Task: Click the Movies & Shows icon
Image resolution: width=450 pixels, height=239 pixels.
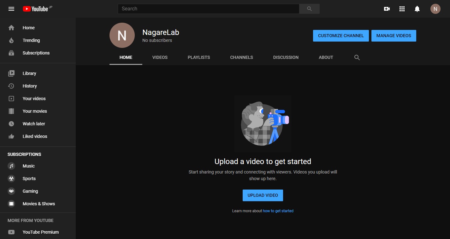Action: point(11,204)
